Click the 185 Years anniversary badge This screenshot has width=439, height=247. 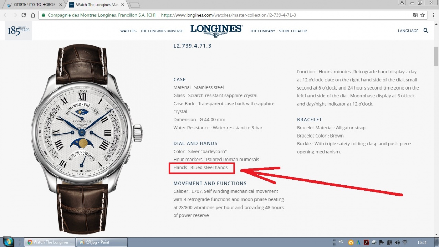(x=19, y=31)
